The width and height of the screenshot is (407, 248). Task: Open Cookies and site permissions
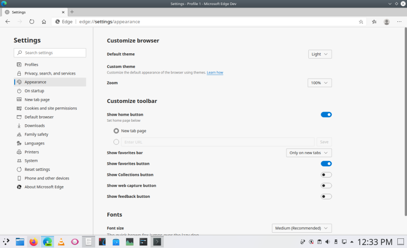click(x=50, y=108)
